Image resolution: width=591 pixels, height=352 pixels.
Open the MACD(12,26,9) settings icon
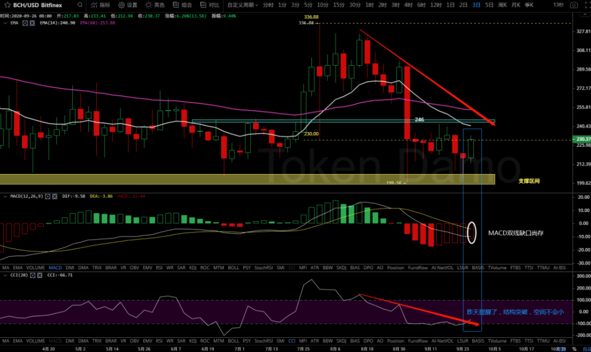click(x=48, y=196)
